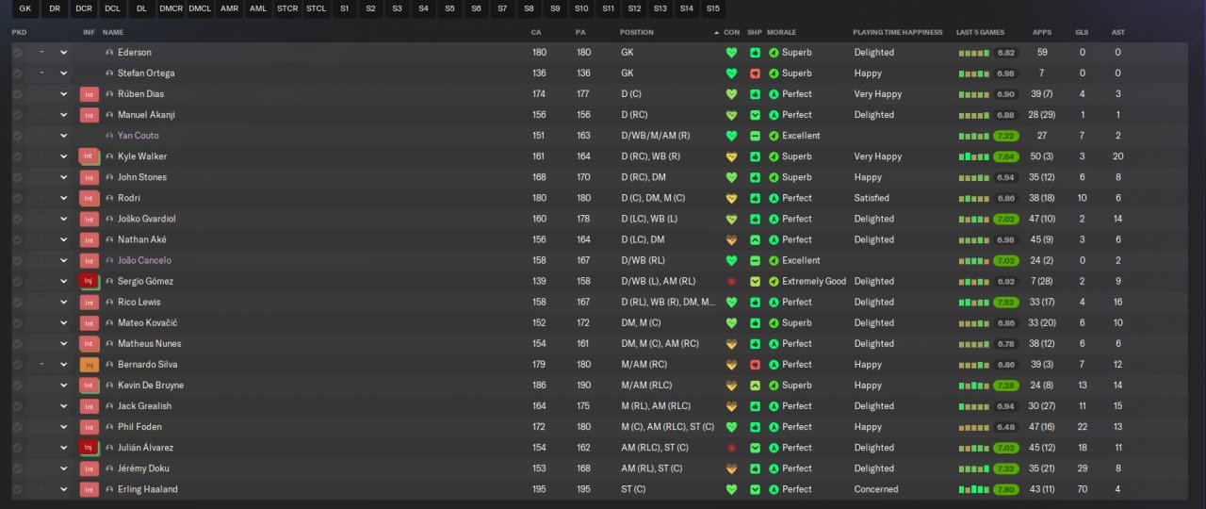This screenshot has width=1206, height=509.
Task: Click João Cancelo's morale icon
Action: [774, 260]
